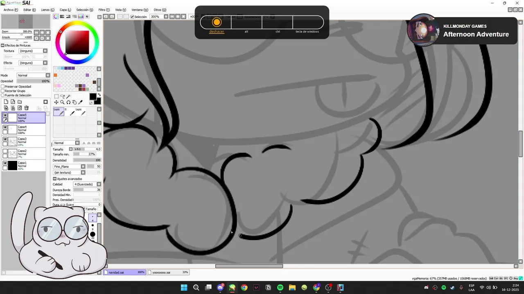Switch to the yoooooo.sai document tab

coord(168,272)
